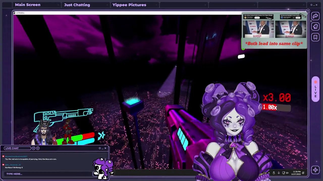
Task: Click the round X button above the video overlay
Action: point(308,11)
